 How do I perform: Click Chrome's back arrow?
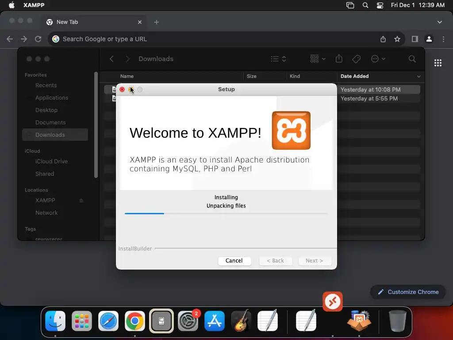point(10,39)
